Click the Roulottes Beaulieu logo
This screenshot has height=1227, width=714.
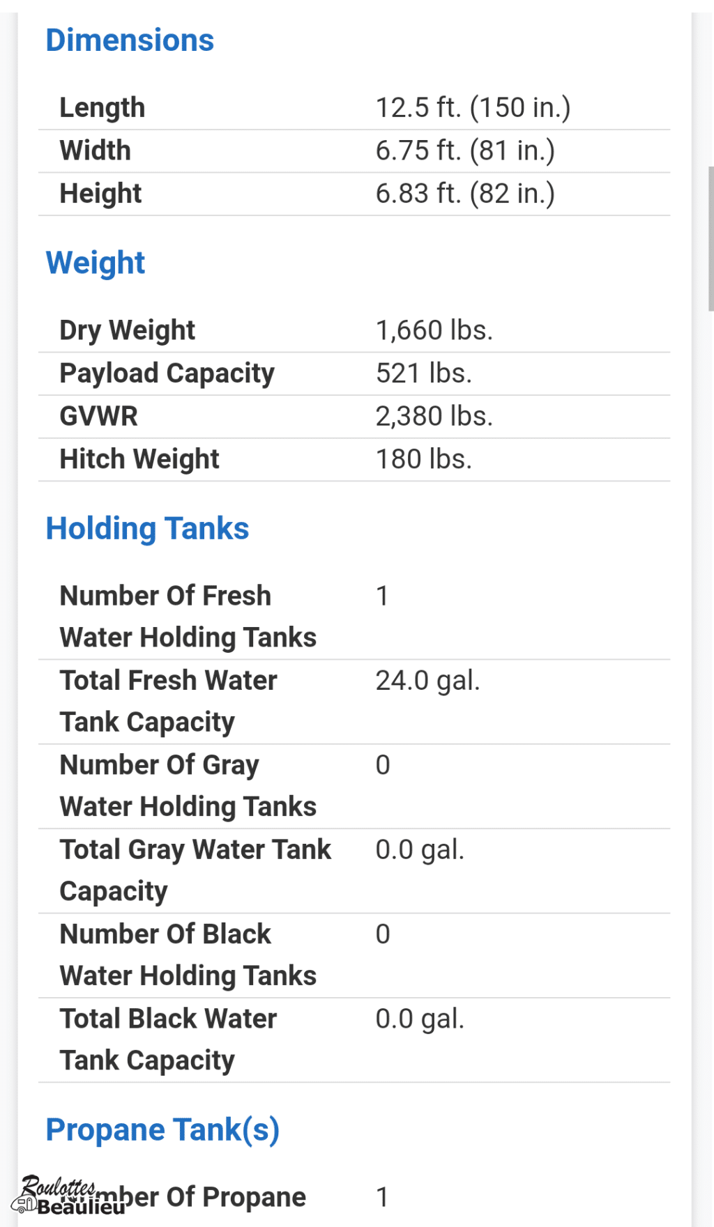(59, 1196)
